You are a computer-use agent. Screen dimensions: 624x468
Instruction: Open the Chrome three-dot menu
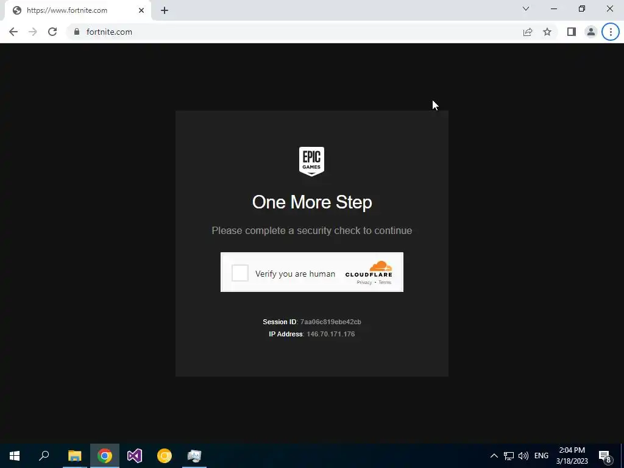611,32
